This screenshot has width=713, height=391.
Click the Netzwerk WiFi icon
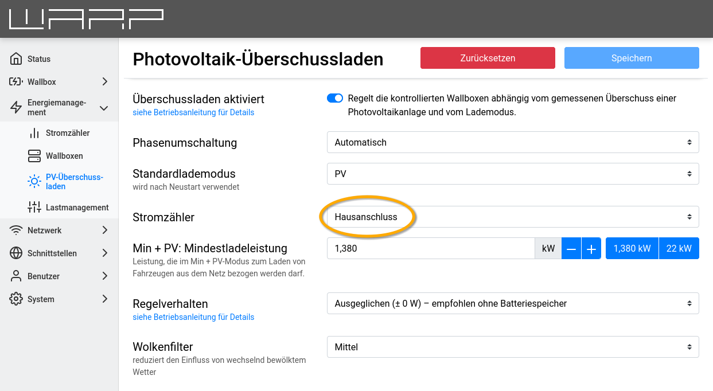click(16, 230)
